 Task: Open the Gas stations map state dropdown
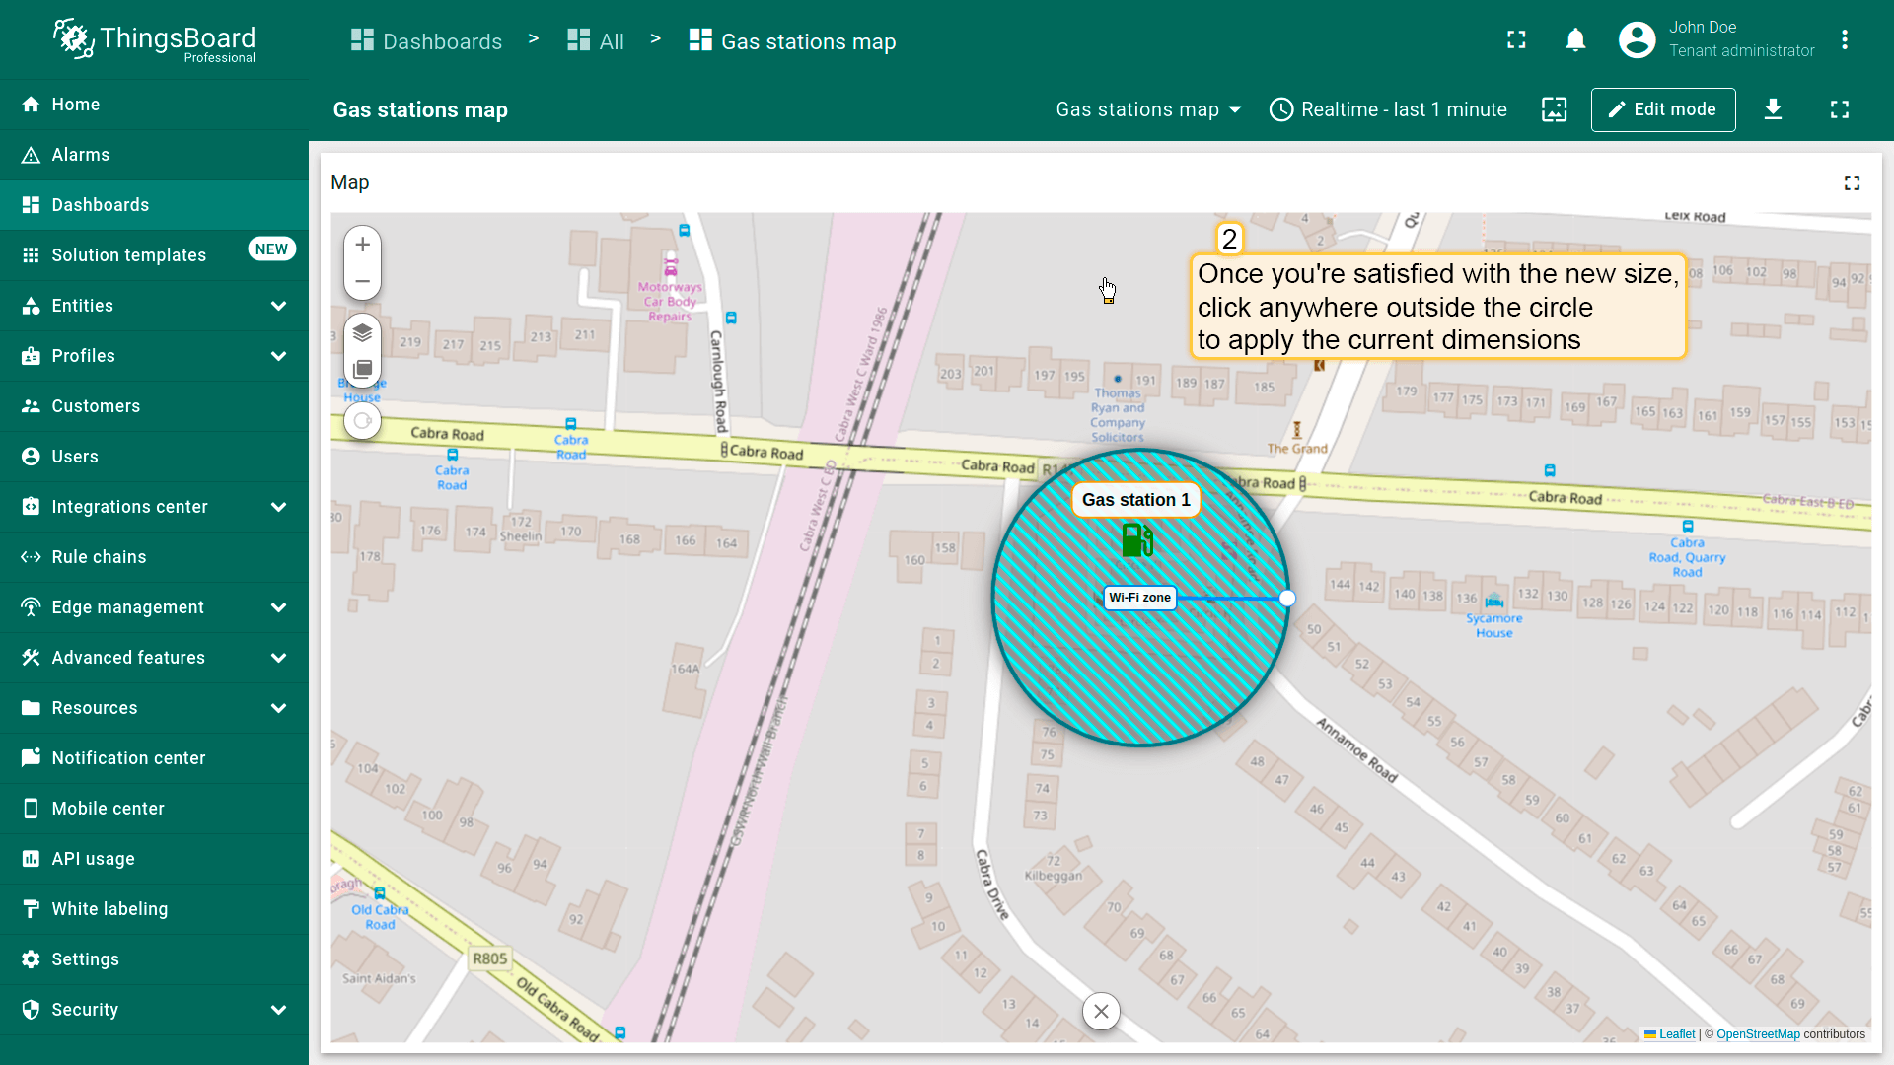(1148, 109)
